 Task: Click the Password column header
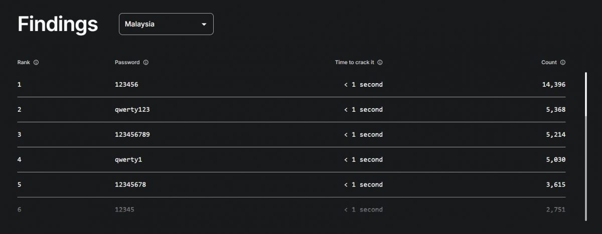[x=127, y=63]
